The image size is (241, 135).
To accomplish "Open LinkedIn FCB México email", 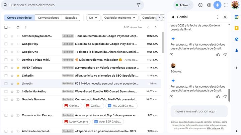I will click(x=81, y=83).
